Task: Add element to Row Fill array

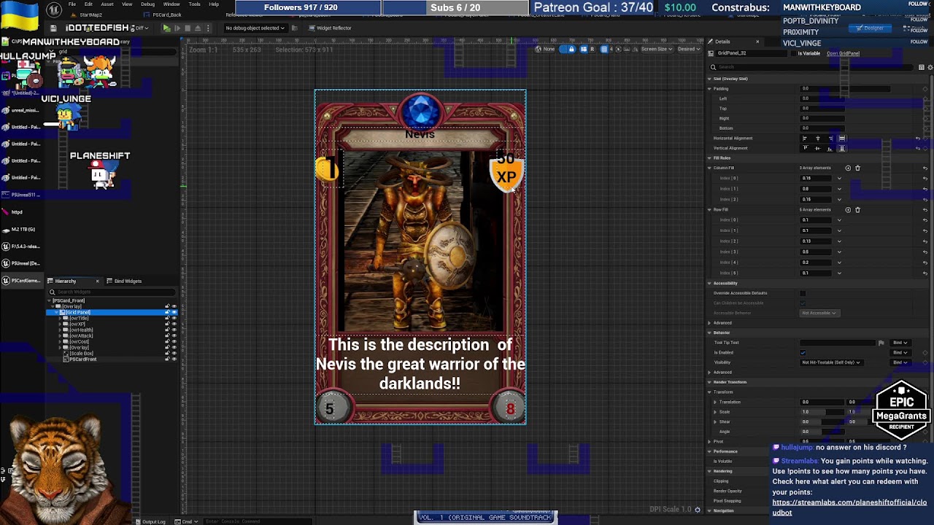Action: (848, 209)
